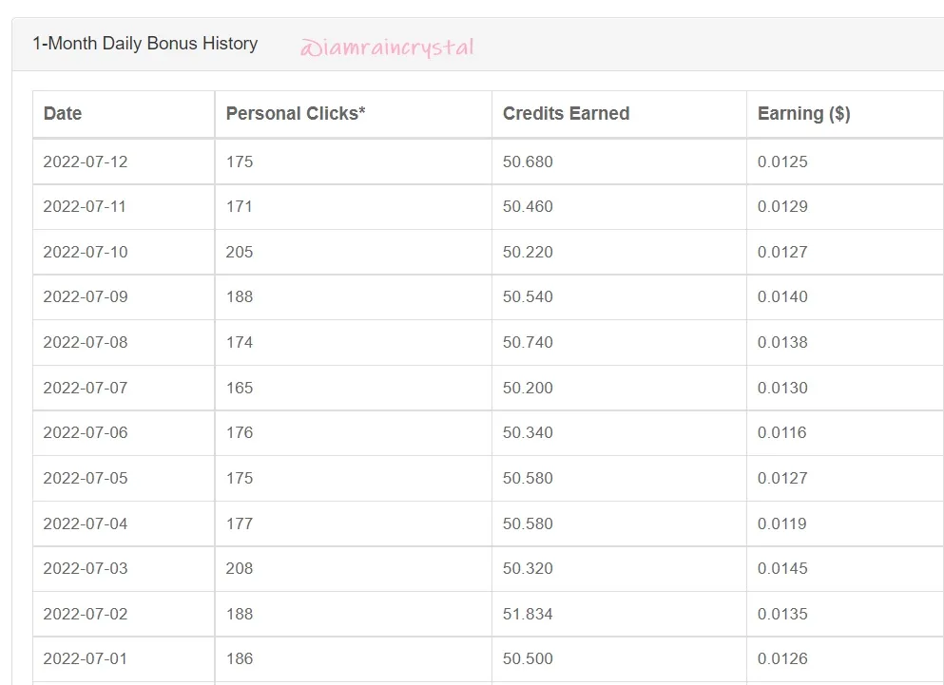
Task: Select personal clicks value 205
Action: pyautogui.click(x=239, y=252)
